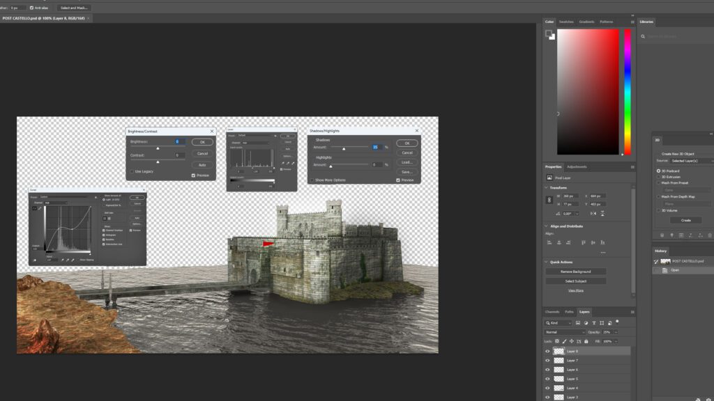Align left edges in Properties panel
The image size is (714, 401).
(549, 242)
